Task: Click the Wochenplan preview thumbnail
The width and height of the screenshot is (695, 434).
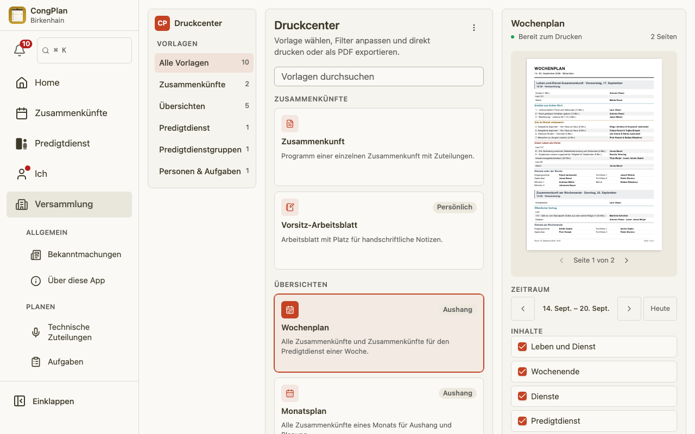Action: pyautogui.click(x=594, y=154)
